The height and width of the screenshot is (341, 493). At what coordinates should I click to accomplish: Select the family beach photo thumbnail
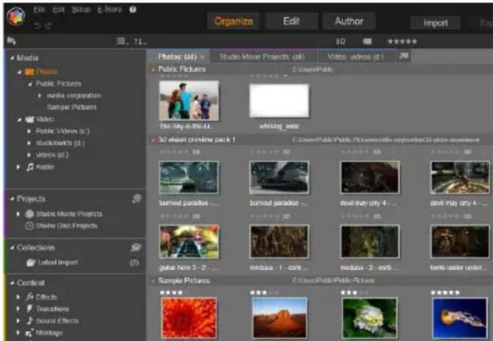point(189,100)
